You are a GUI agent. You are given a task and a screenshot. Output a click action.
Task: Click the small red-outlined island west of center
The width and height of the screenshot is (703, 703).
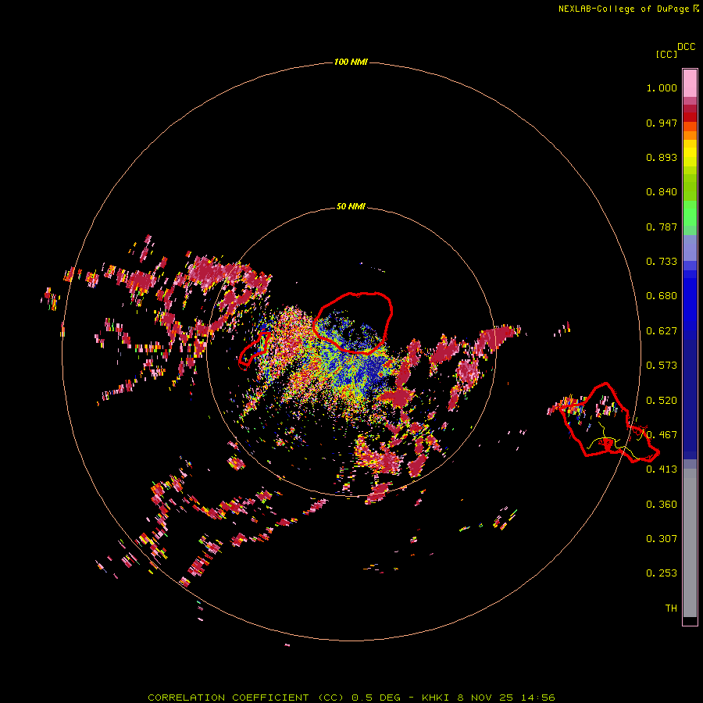point(255,351)
